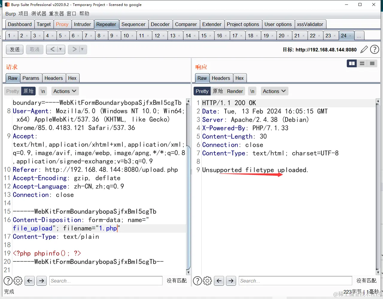383x299 pixels.
Task: Switch to Decoder tab
Action: (x=160, y=25)
